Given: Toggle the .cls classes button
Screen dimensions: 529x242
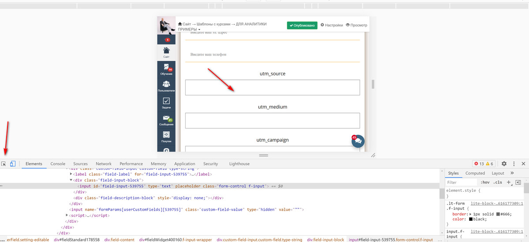Looking at the screenshot, I should 498,182.
